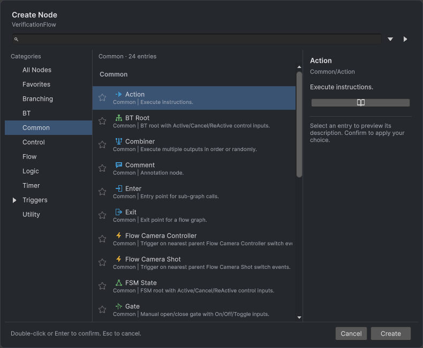Click the Action node play icon
The height and width of the screenshot is (348, 423).
[x=119, y=94]
